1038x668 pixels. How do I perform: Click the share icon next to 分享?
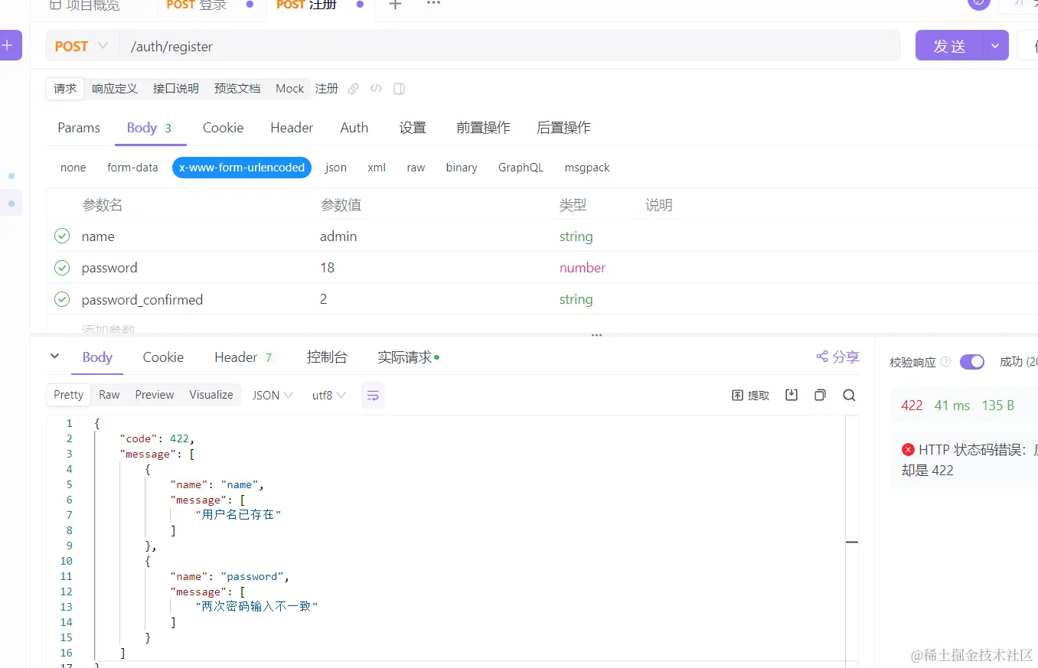point(822,357)
